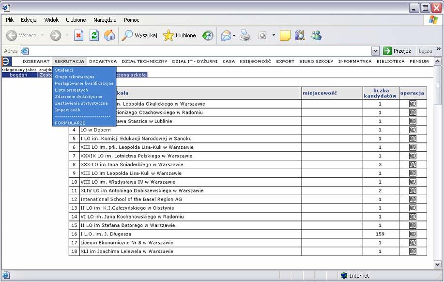Open the BIBLIOTEKA navigation item
This screenshot has width=444, height=282.
pos(390,61)
